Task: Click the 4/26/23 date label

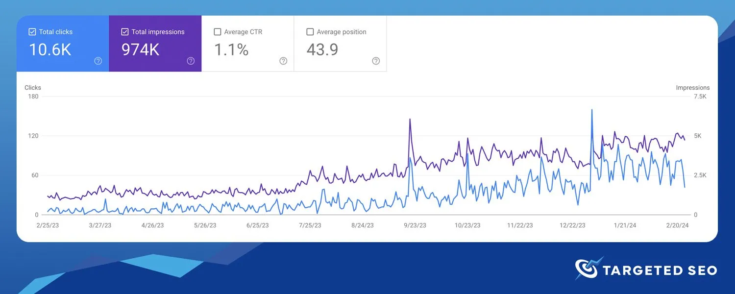Action: (x=152, y=225)
